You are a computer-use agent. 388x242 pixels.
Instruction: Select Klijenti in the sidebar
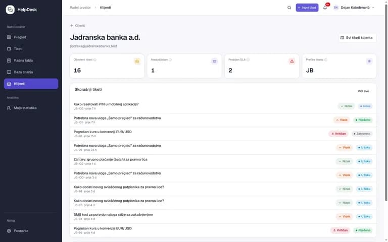[x=31, y=84]
